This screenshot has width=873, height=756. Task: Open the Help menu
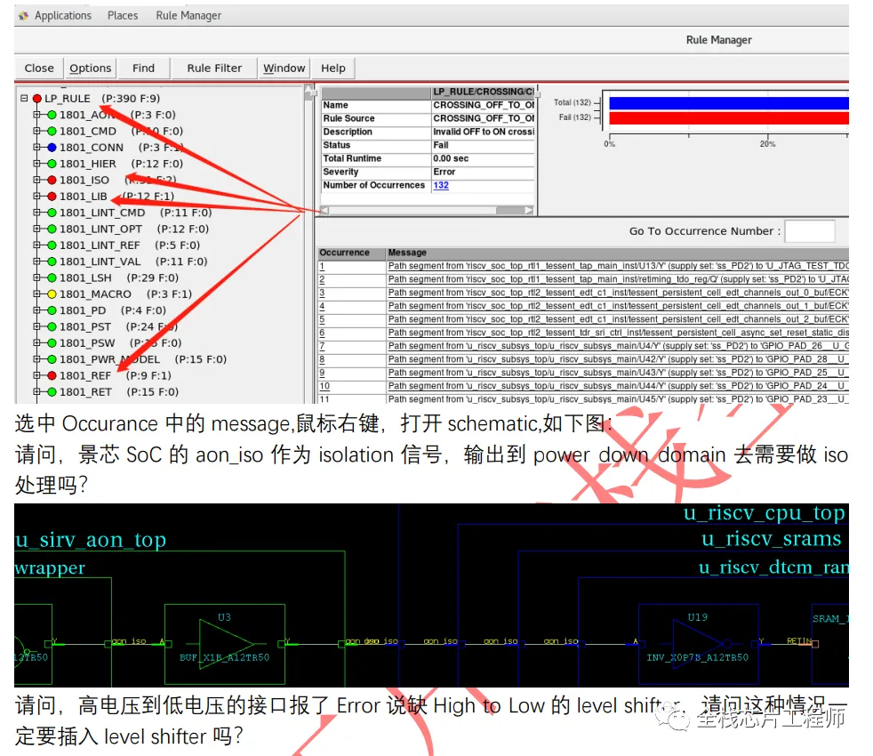(x=333, y=68)
